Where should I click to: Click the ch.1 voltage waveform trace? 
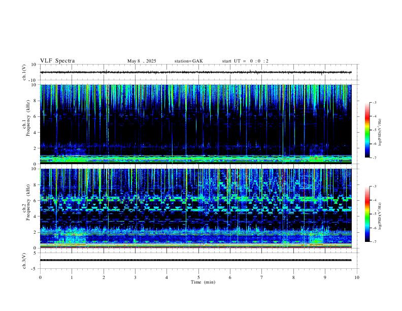195,72
